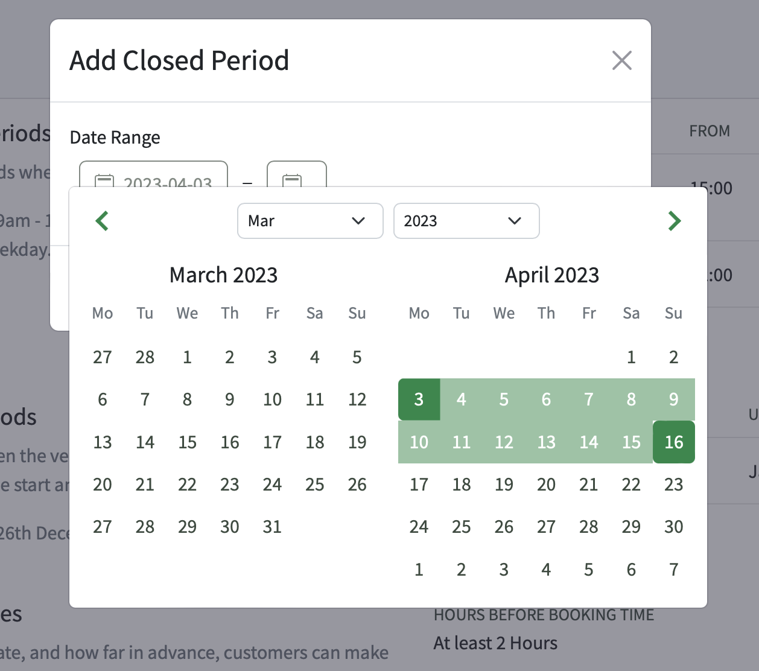This screenshot has height=671, width=759.
Task: Select April 23 on the calendar
Action: click(x=673, y=484)
